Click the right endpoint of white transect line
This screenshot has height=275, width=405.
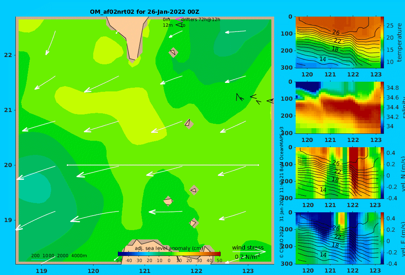pos(258,165)
